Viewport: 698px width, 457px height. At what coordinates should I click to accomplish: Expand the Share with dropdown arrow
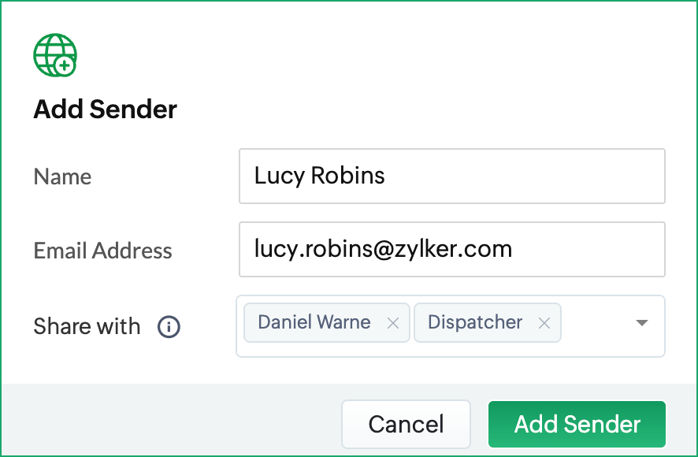641,322
